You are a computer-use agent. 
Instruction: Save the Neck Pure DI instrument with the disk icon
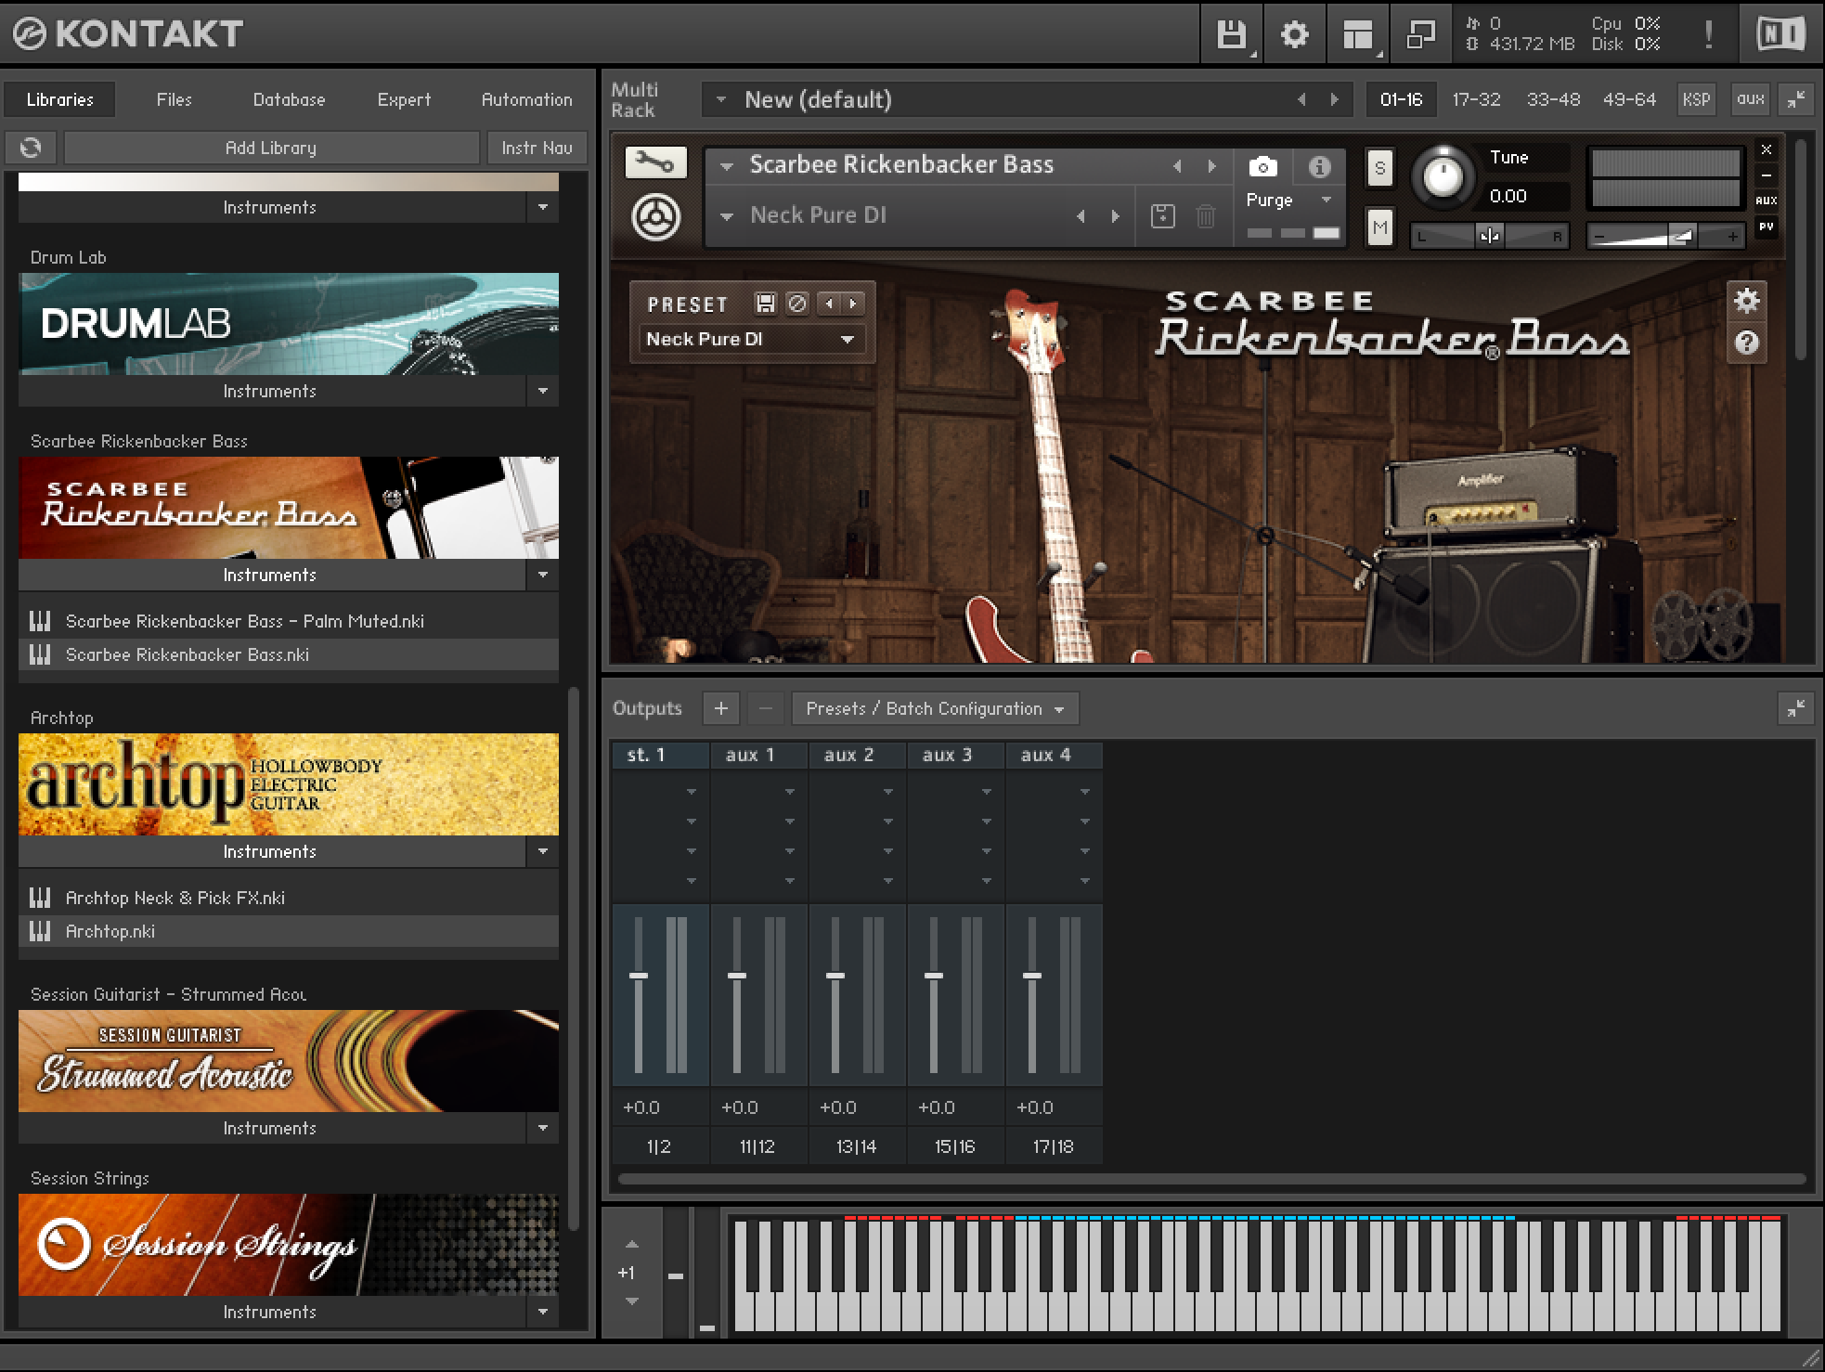1162,214
